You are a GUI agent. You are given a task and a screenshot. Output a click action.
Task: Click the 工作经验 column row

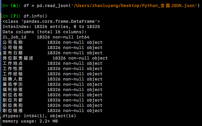coord(52,74)
